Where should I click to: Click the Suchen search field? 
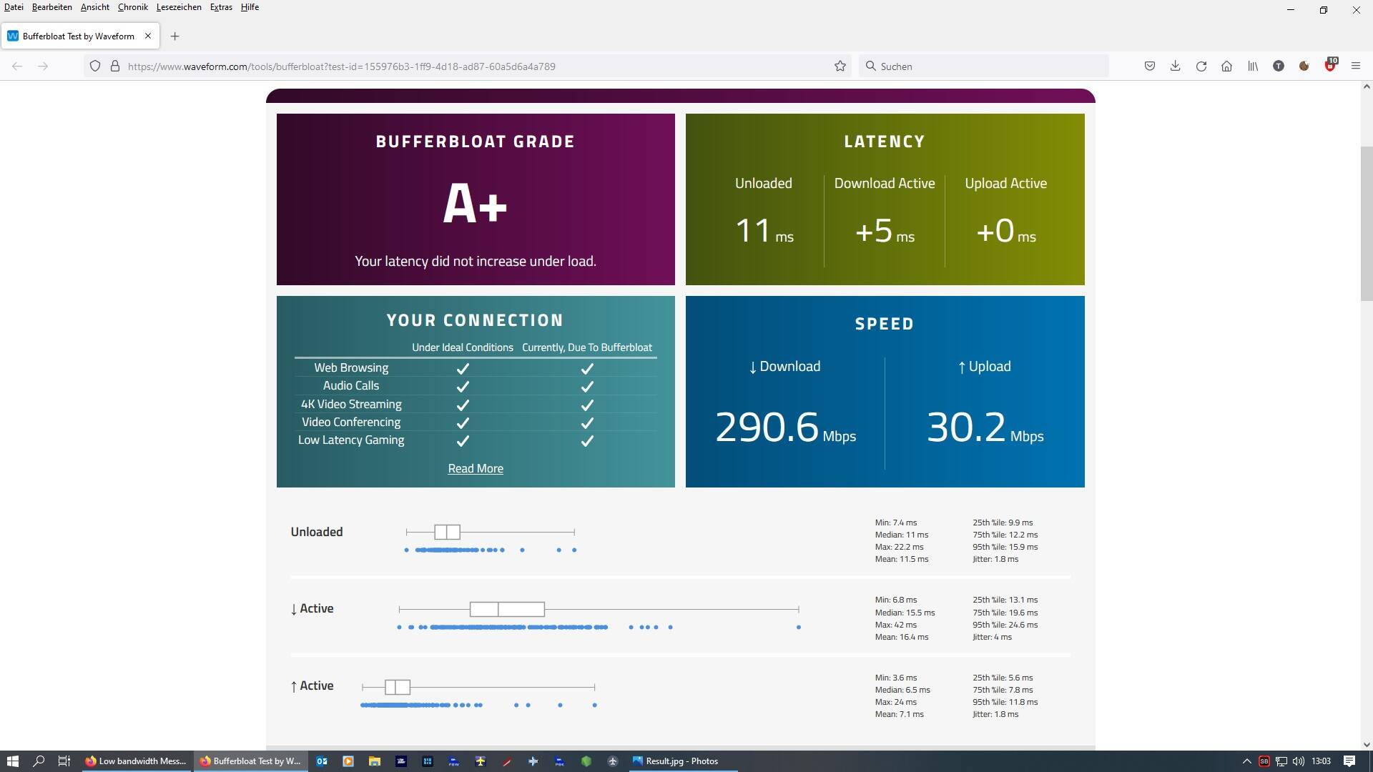[x=987, y=66]
